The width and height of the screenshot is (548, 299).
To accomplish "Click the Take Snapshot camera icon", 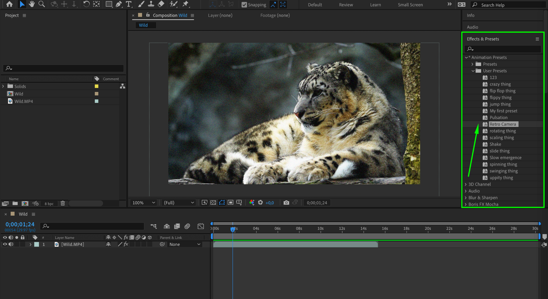I will (x=286, y=203).
